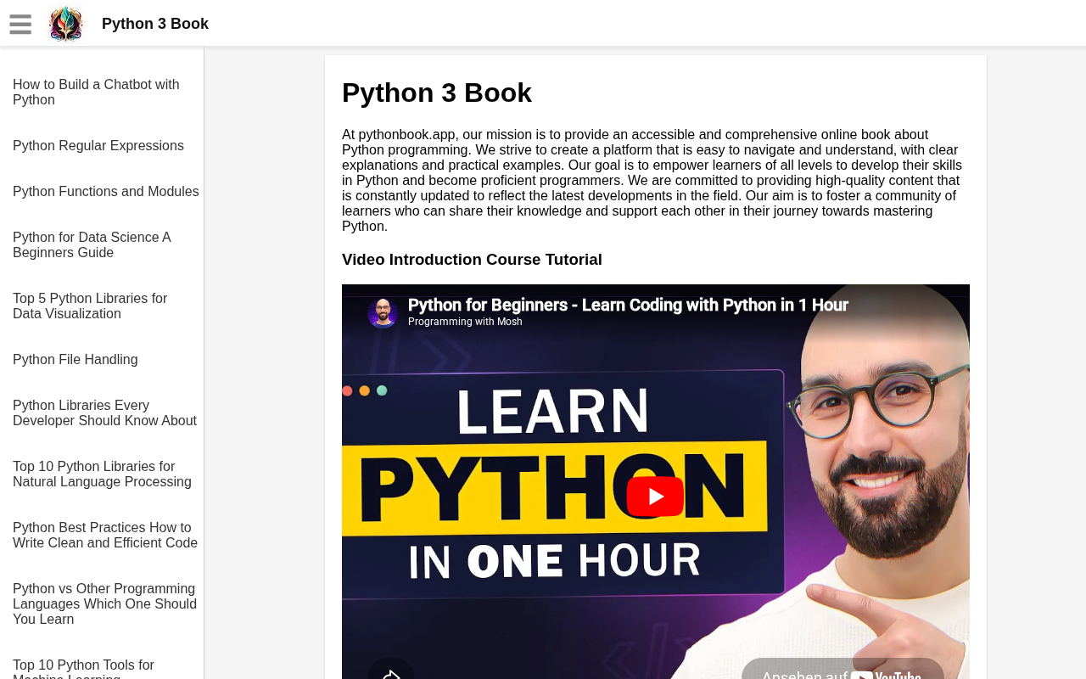This screenshot has width=1086, height=679.
Task: Open Python vs Other Programming Languages
Action: pyautogui.click(x=104, y=604)
